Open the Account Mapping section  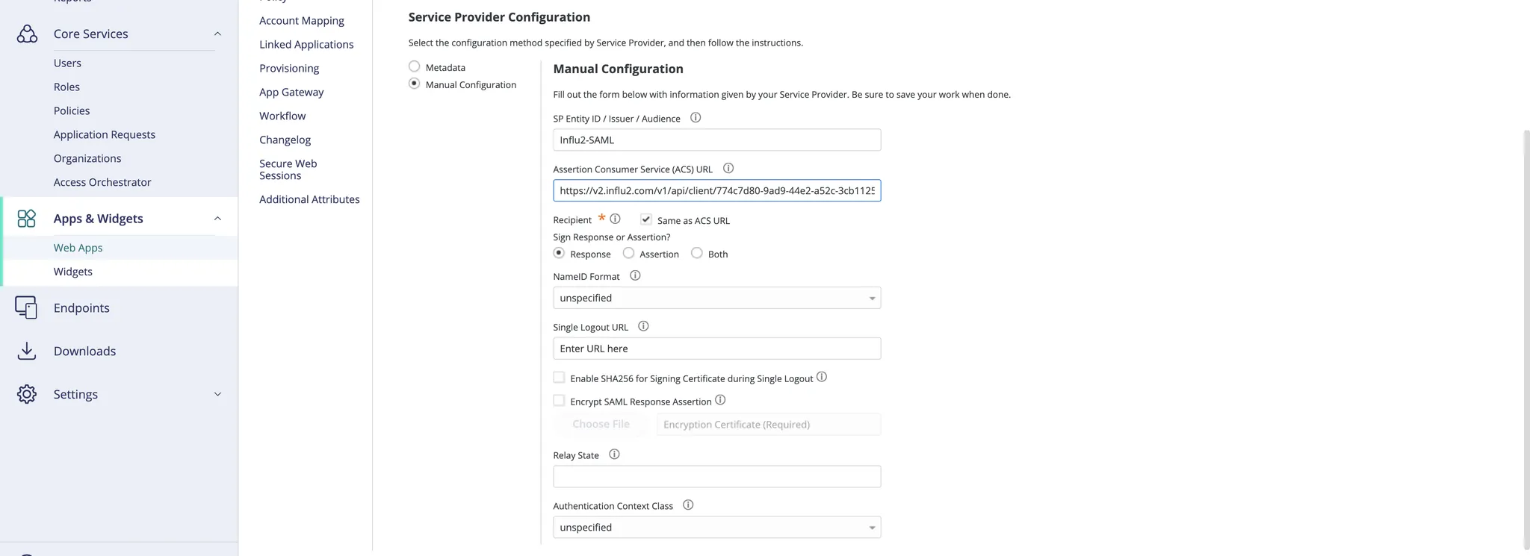click(301, 20)
